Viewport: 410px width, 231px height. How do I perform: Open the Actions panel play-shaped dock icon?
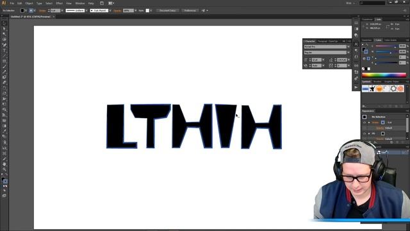tap(356, 87)
